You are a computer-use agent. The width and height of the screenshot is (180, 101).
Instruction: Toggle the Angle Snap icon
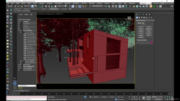point(80,6)
